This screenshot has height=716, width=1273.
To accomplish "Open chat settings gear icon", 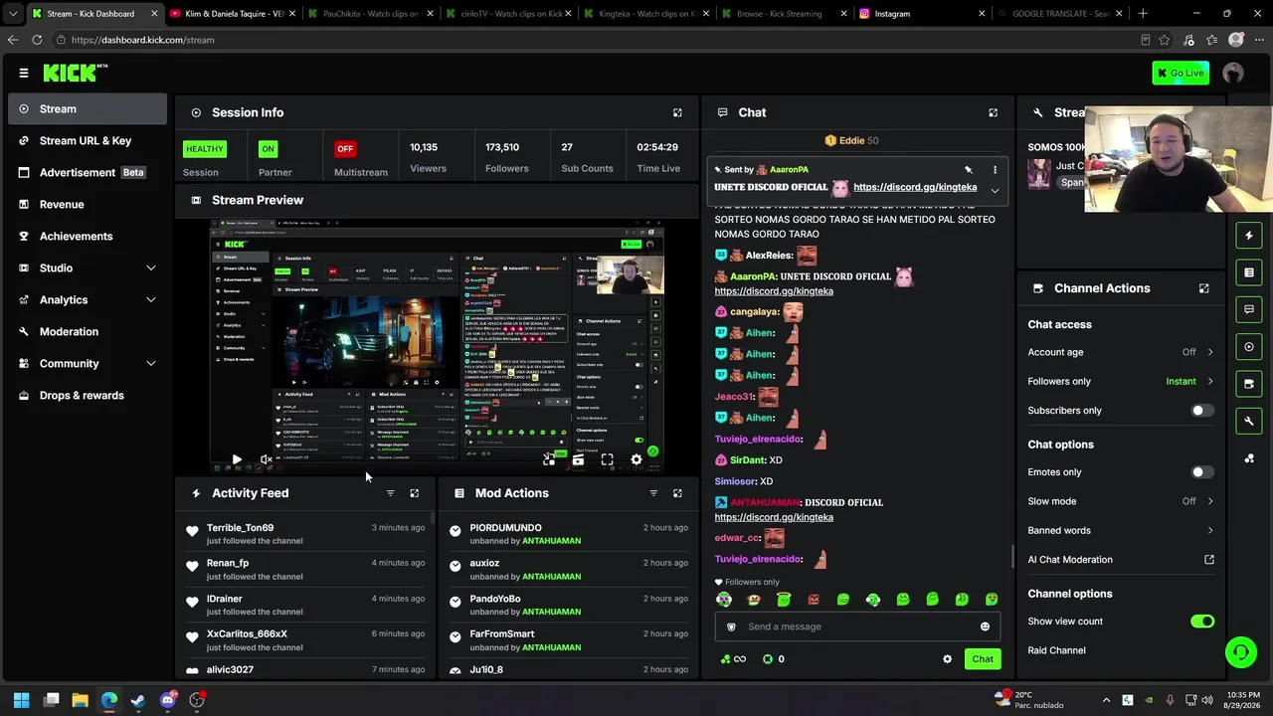I will (947, 659).
